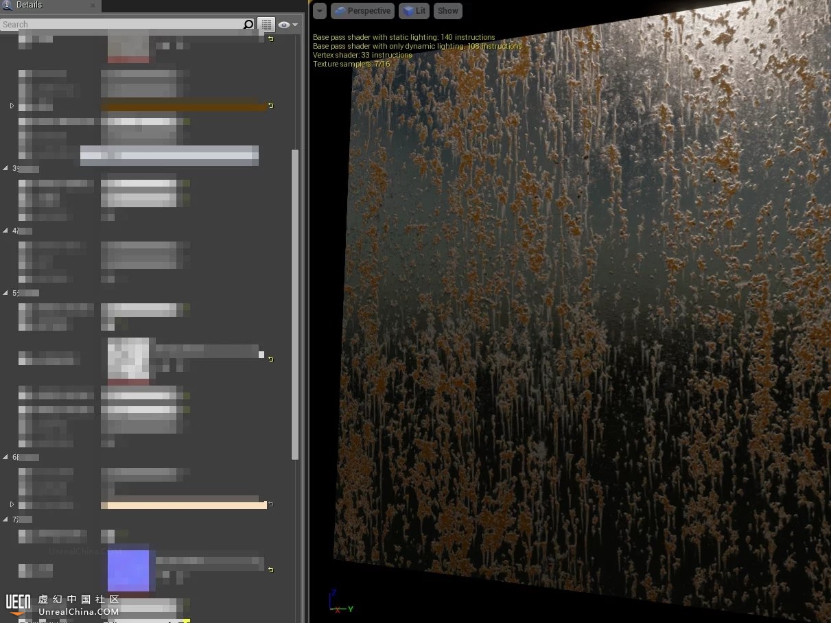
Task: Open the Perspective view mode menu
Action: (362, 11)
